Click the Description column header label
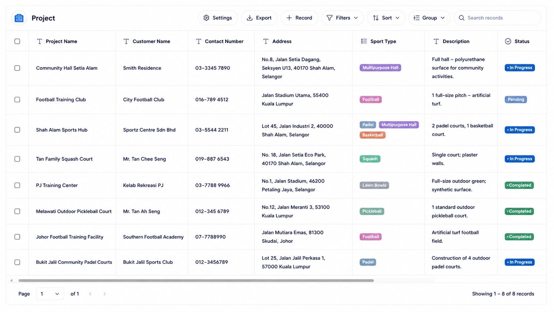 tap(456, 41)
